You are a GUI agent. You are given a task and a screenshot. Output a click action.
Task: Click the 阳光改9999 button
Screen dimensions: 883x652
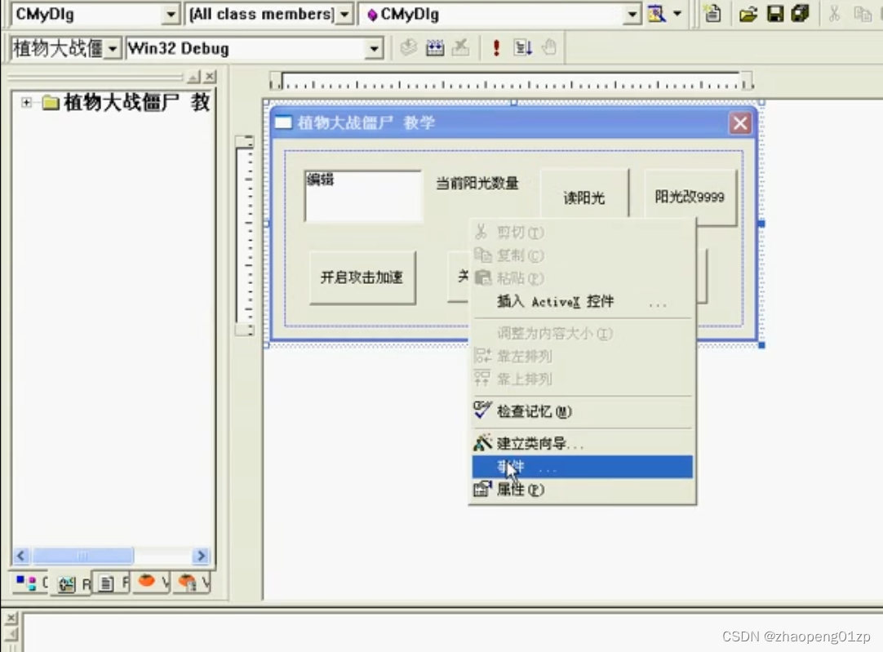click(690, 197)
